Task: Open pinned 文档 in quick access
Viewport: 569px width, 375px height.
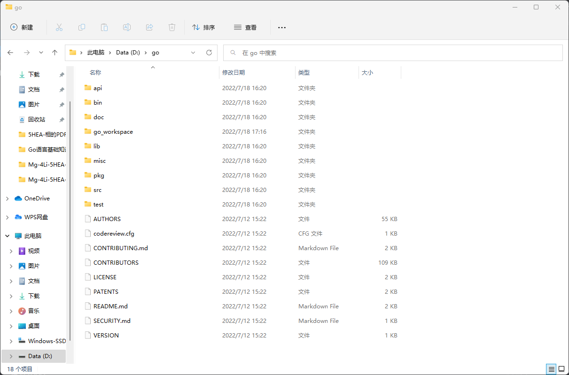Action: tap(34, 89)
